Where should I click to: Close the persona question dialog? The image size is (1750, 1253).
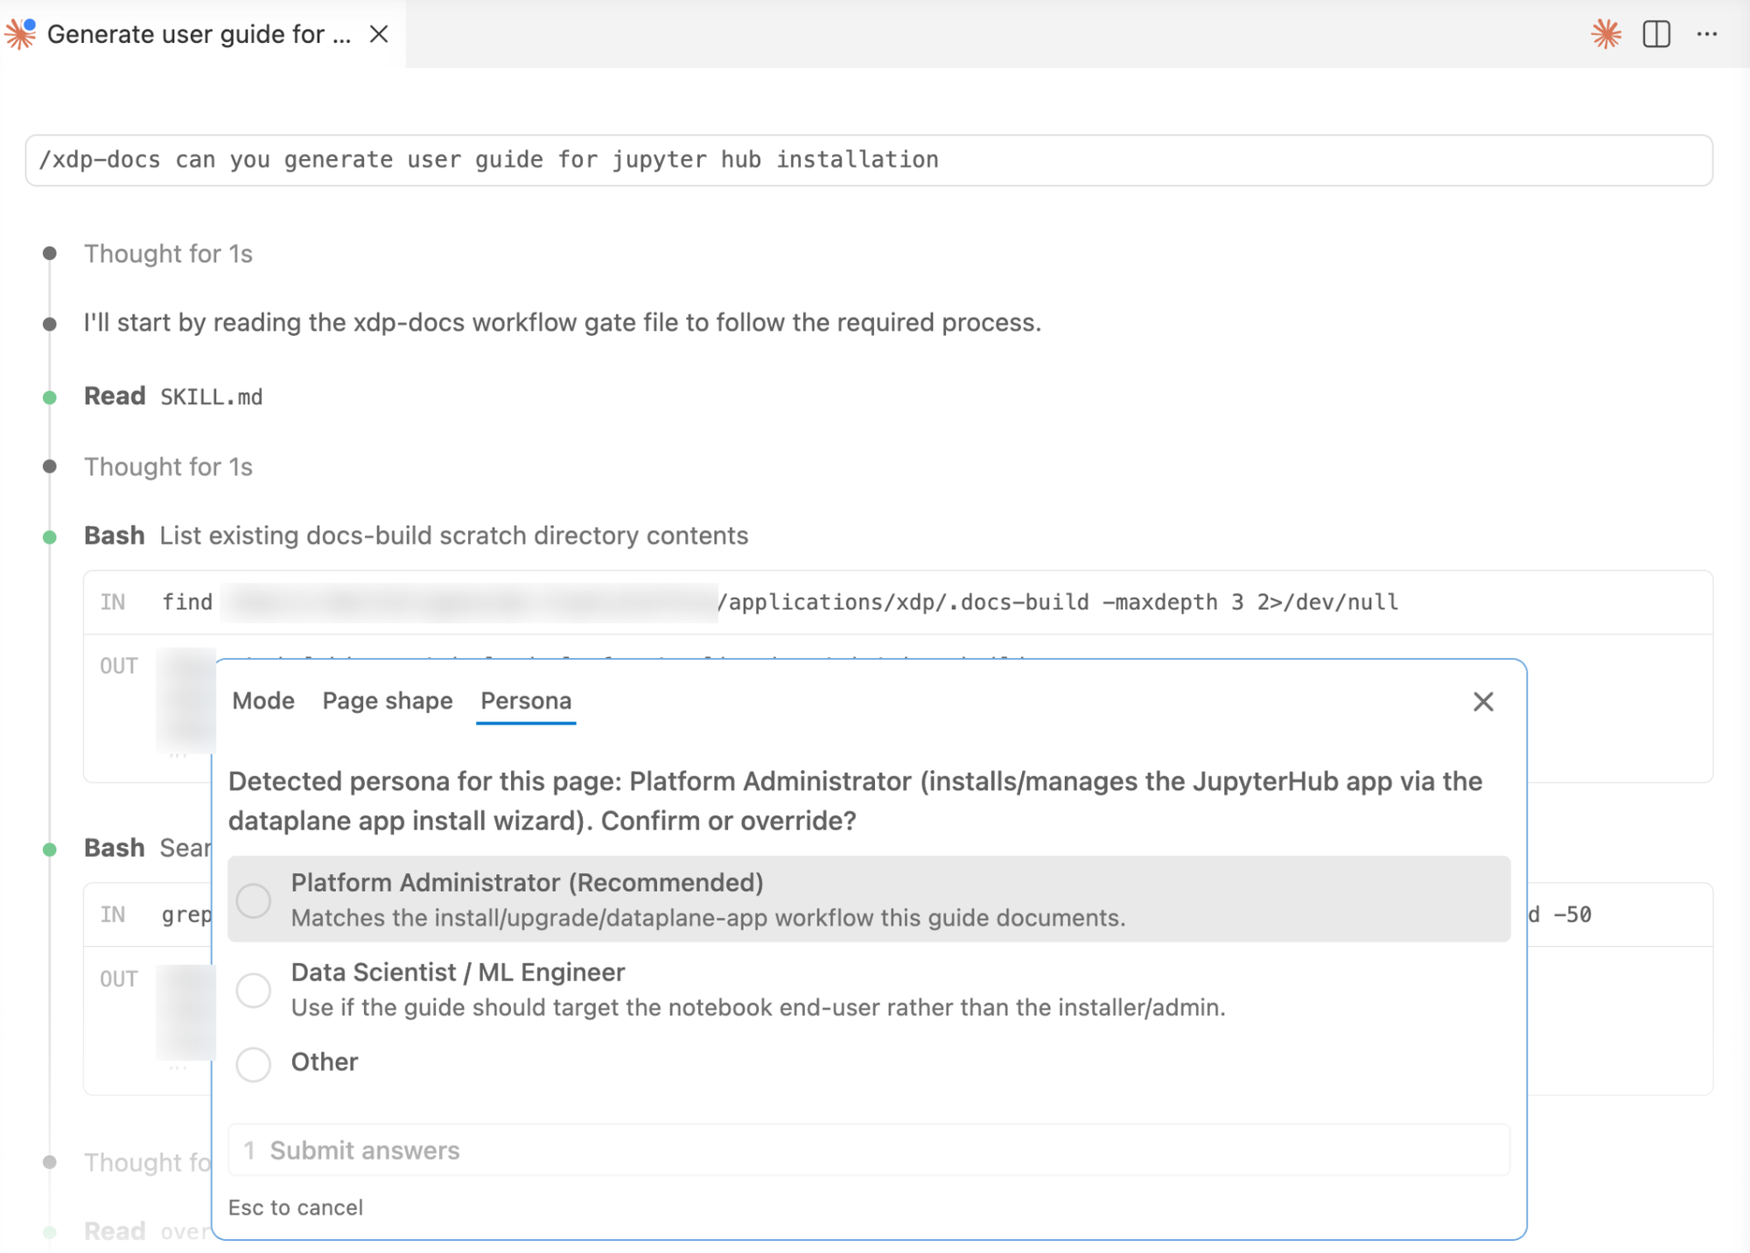tap(1483, 702)
